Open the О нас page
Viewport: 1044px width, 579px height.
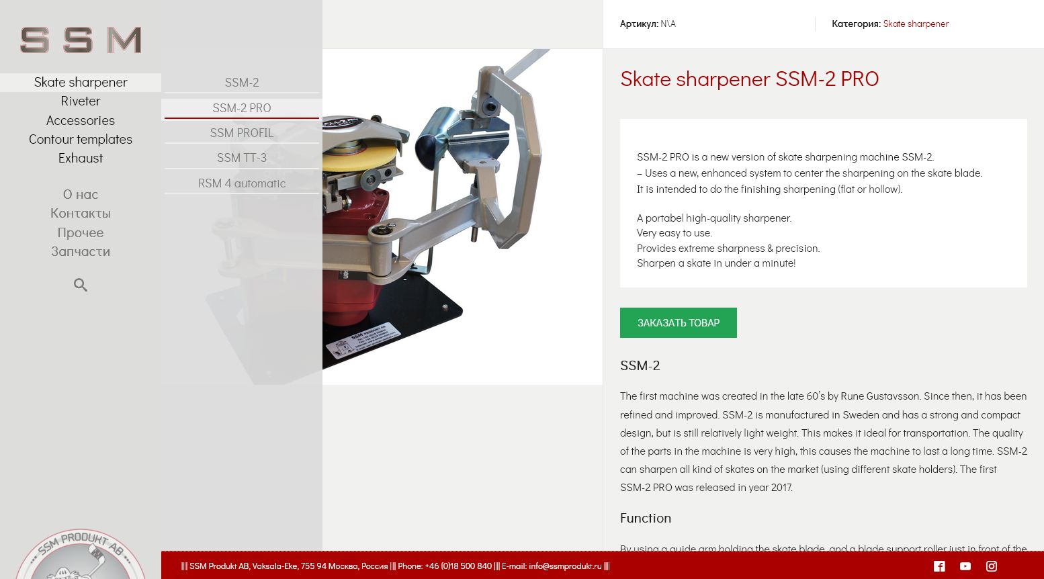[x=81, y=194]
